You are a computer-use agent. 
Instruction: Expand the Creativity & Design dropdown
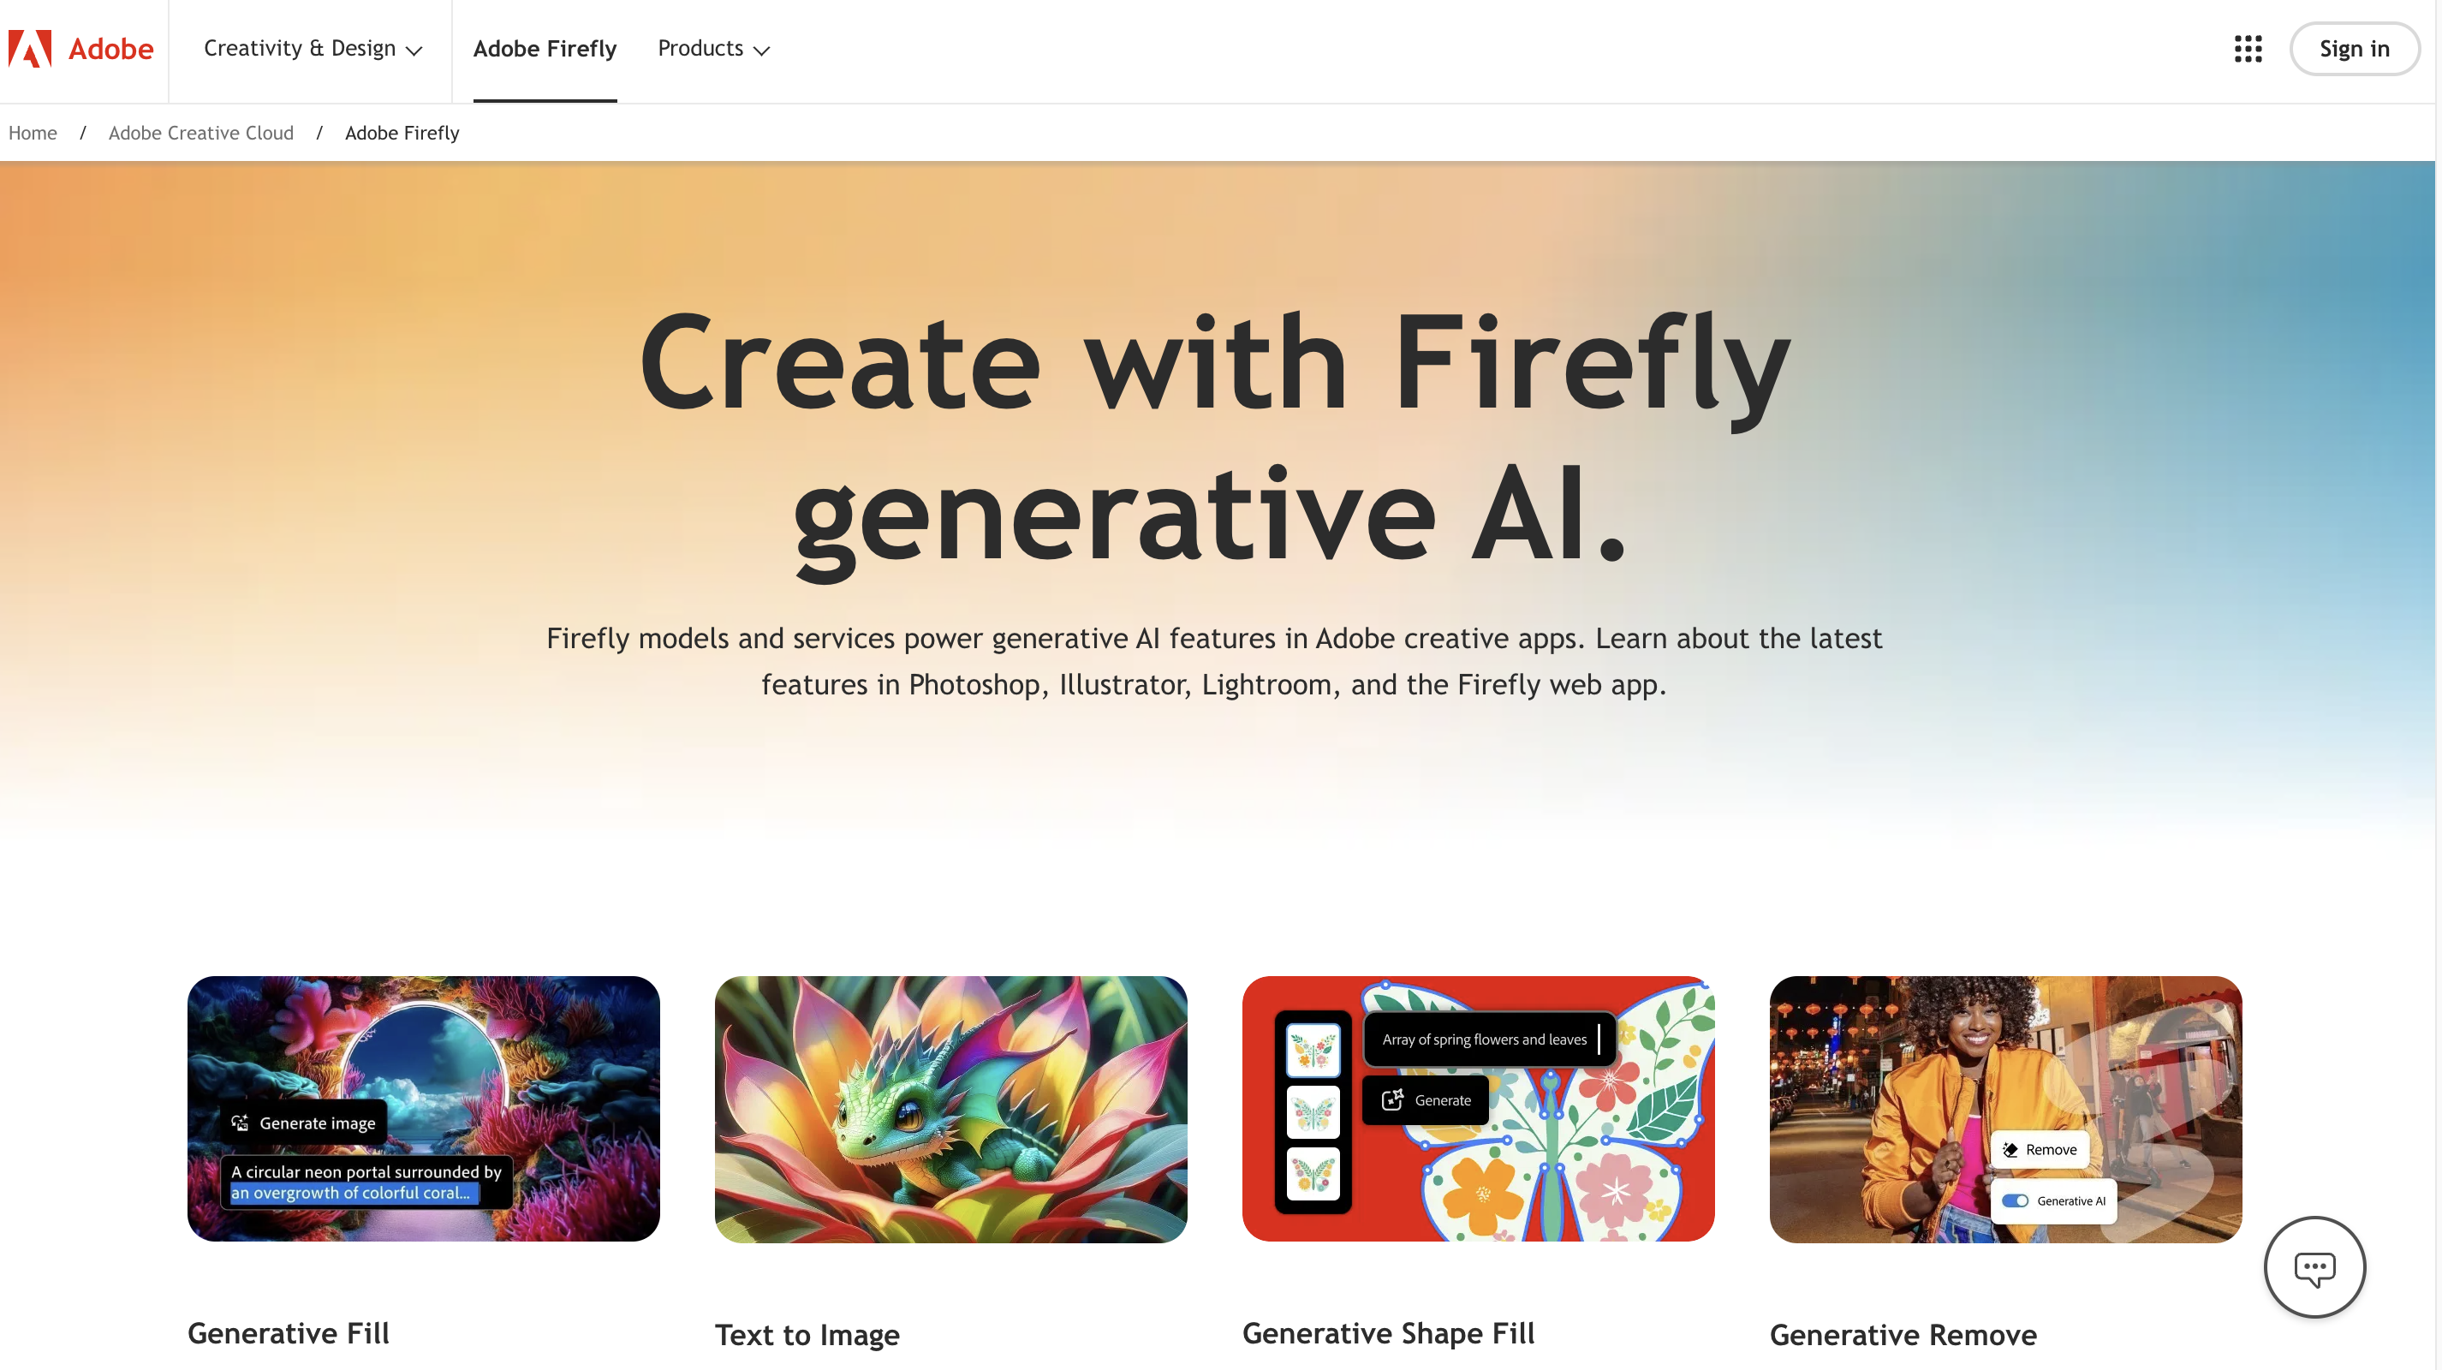pyautogui.click(x=313, y=48)
